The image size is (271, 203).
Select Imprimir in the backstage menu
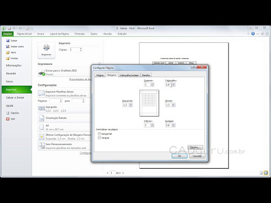pyautogui.click(x=17, y=90)
